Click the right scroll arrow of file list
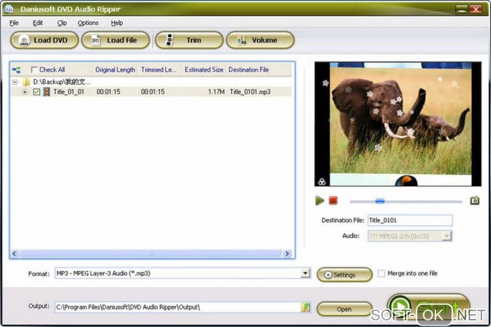The width and height of the screenshot is (491, 327). (287, 254)
